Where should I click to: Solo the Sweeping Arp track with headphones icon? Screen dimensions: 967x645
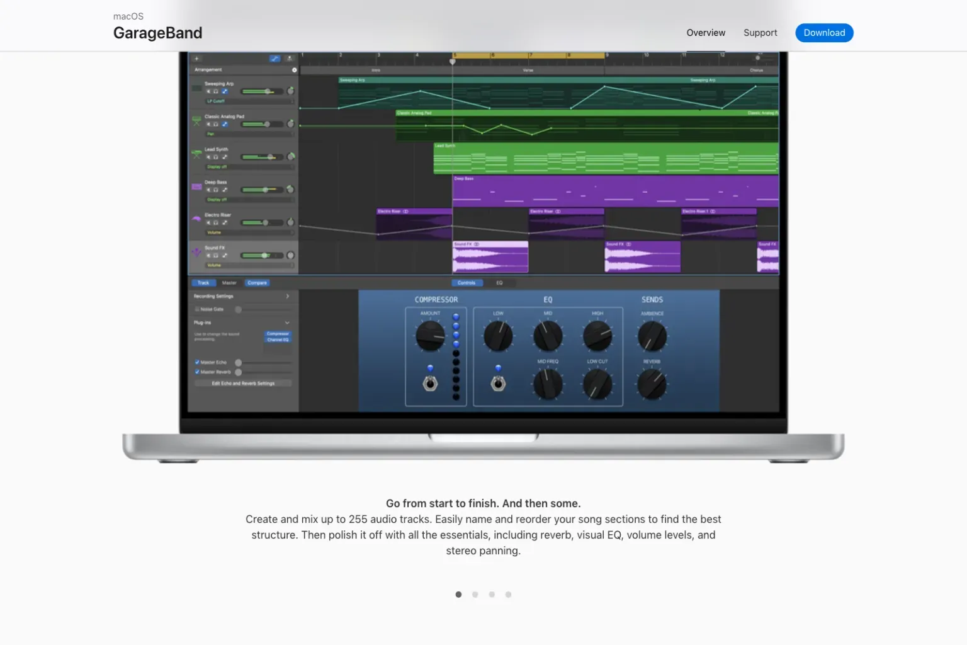(216, 91)
